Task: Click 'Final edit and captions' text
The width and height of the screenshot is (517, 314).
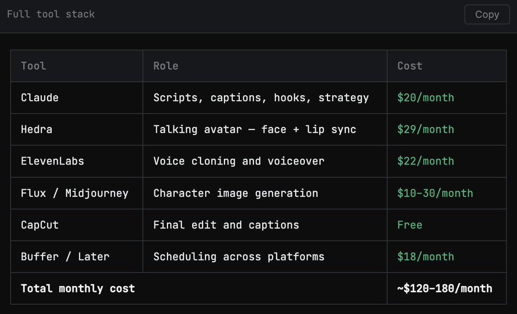Action: (x=226, y=225)
